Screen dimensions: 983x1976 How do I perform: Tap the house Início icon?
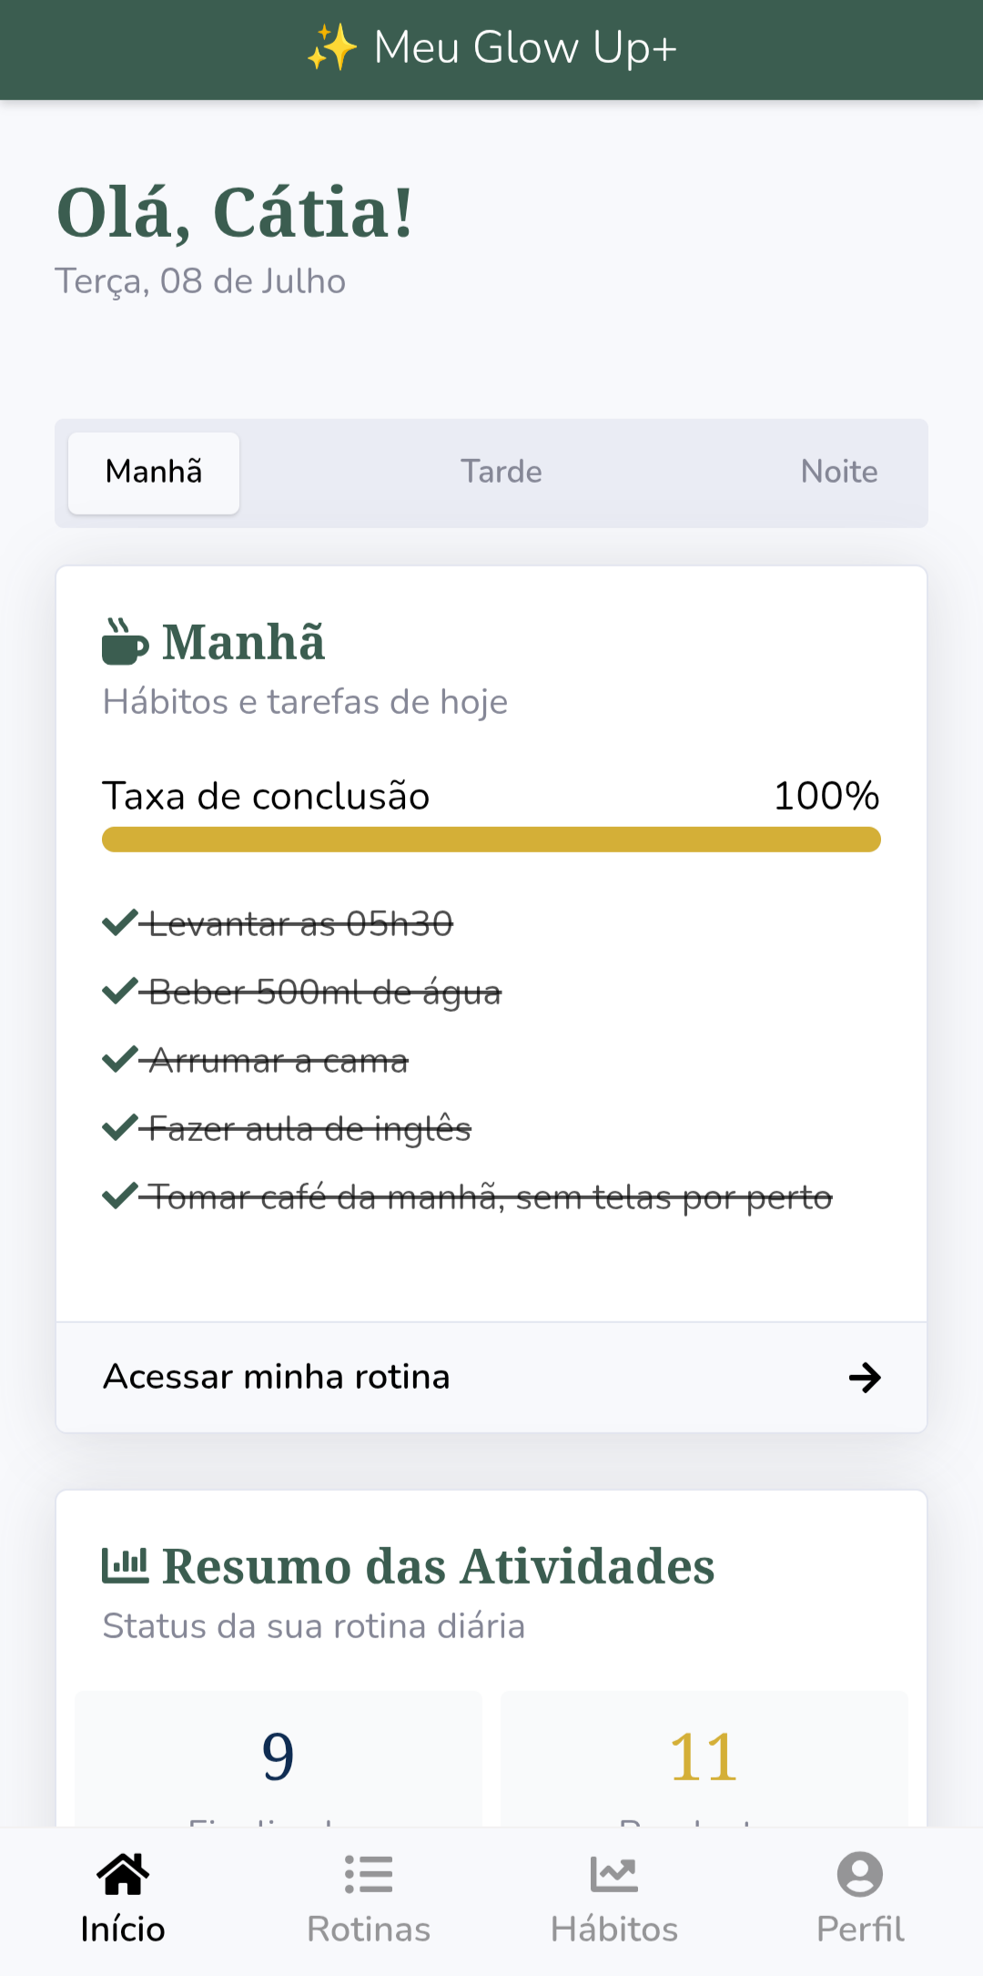pyautogui.click(x=123, y=1874)
